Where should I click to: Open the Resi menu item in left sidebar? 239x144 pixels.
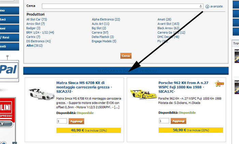9,37
